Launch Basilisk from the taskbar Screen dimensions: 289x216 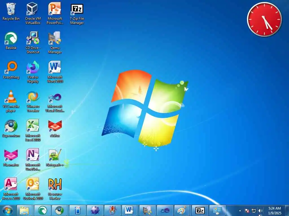point(42,210)
